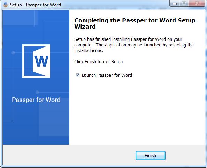
Task: Click the Finish button
Action: pos(150,155)
